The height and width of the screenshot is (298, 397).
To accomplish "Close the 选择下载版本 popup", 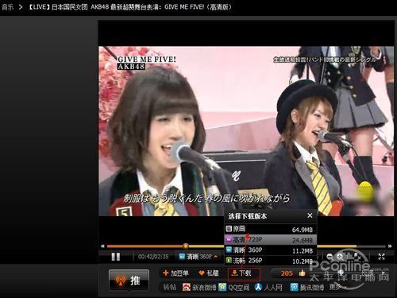I will (x=310, y=215).
